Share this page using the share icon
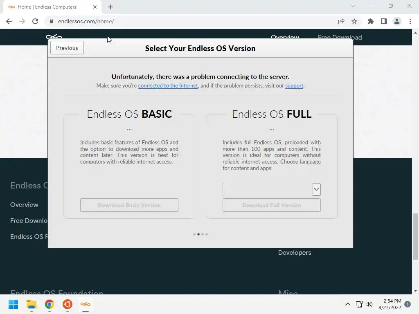The height and width of the screenshot is (314, 419). [341, 21]
